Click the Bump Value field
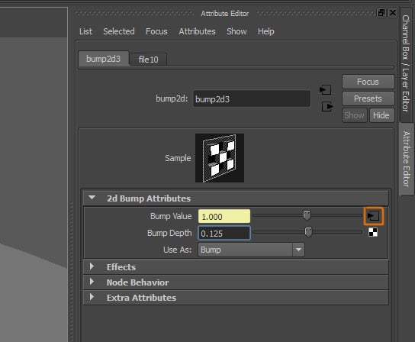 [x=224, y=217]
